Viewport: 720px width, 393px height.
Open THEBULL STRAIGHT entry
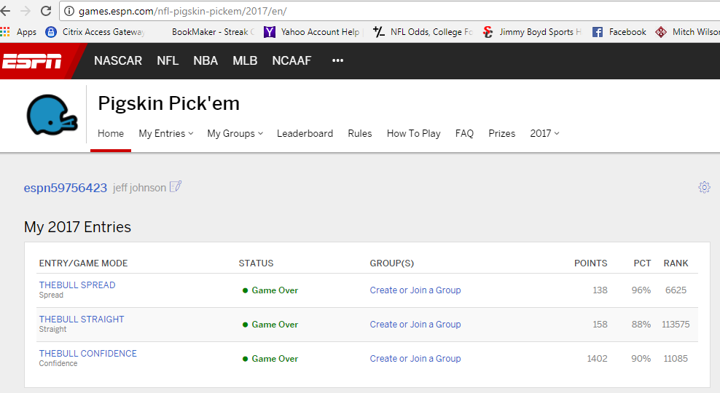[x=82, y=319]
